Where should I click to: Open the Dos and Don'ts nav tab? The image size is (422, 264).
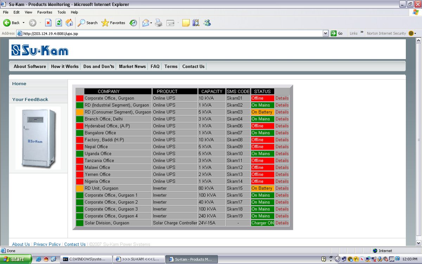pos(99,66)
